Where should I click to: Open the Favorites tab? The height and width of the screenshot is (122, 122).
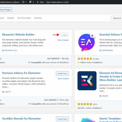coord(38,18)
